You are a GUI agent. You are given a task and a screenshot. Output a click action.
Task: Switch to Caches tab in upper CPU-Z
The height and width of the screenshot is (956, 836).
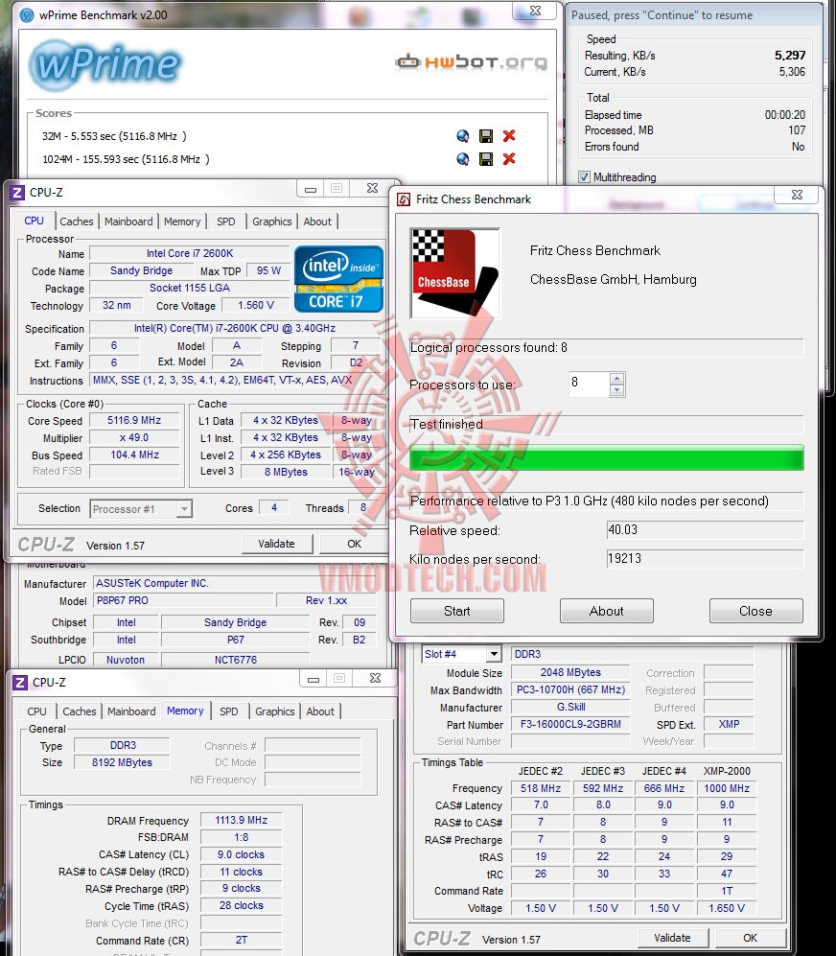click(77, 222)
